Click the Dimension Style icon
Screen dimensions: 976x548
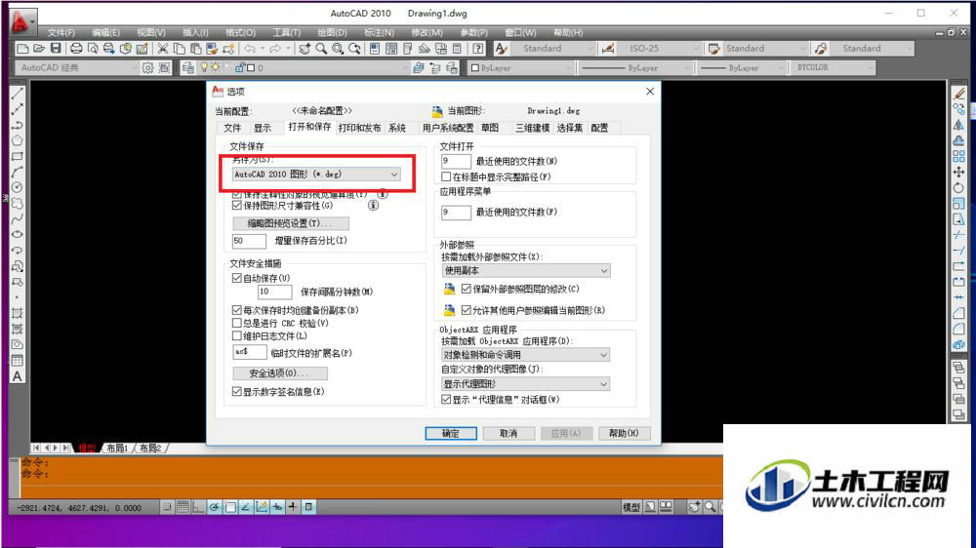[x=608, y=49]
